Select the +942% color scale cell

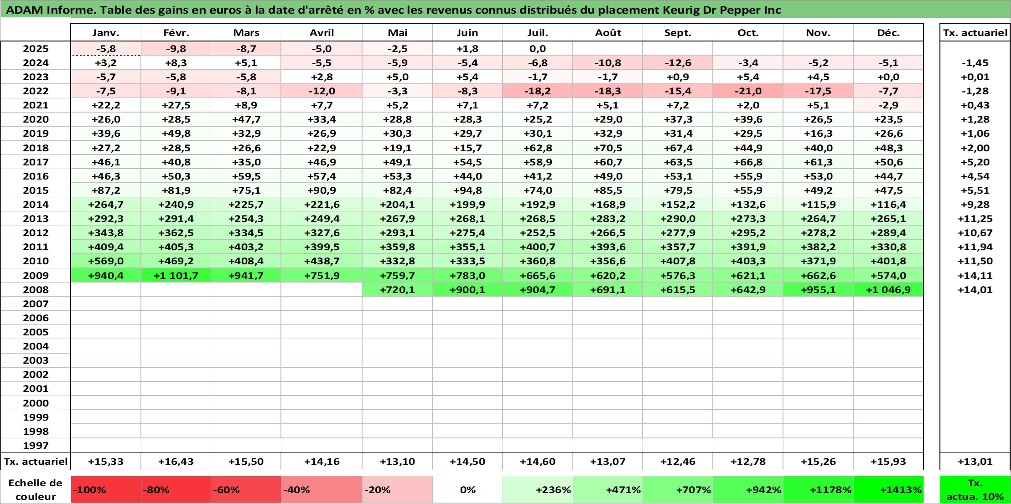click(748, 490)
